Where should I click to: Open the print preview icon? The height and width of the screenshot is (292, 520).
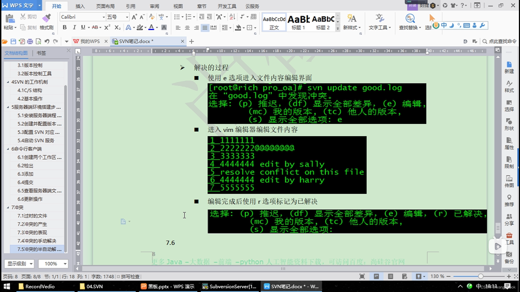[38, 41]
